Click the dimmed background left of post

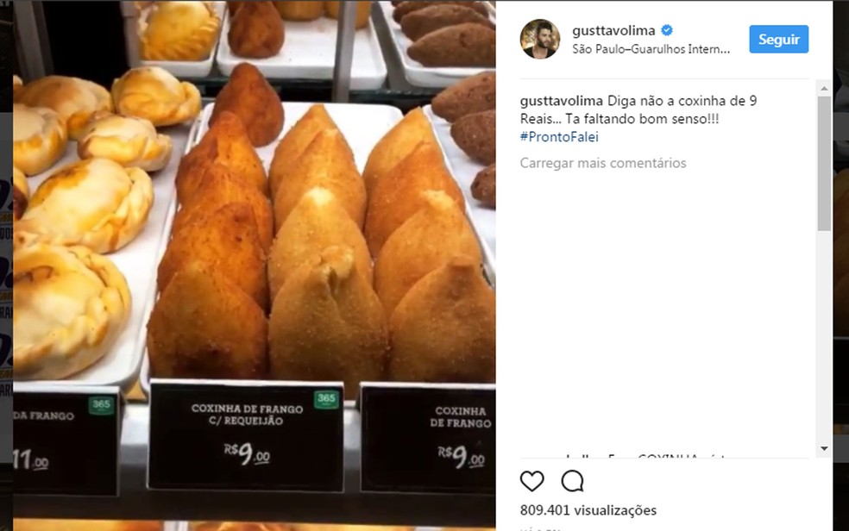click(6, 265)
